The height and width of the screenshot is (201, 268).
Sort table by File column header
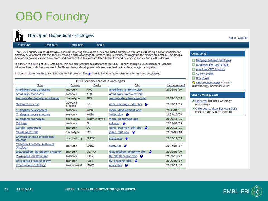[x=137, y=85]
